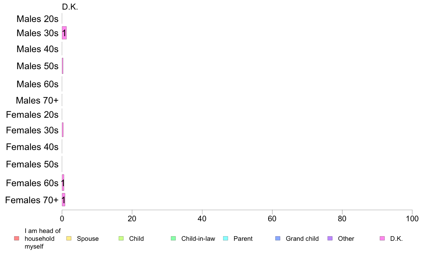The image size is (422, 261).
Task: Select the Males 50s thin bar
Action: tap(63, 66)
